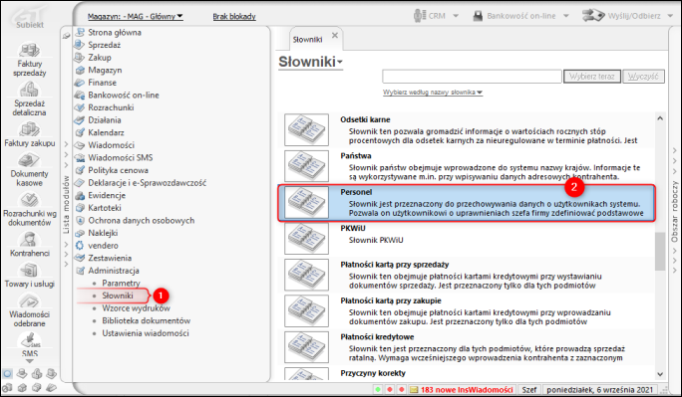Switch to the Słowniki tab
Viewport: 682px width, 397px height.
(307, 40)
